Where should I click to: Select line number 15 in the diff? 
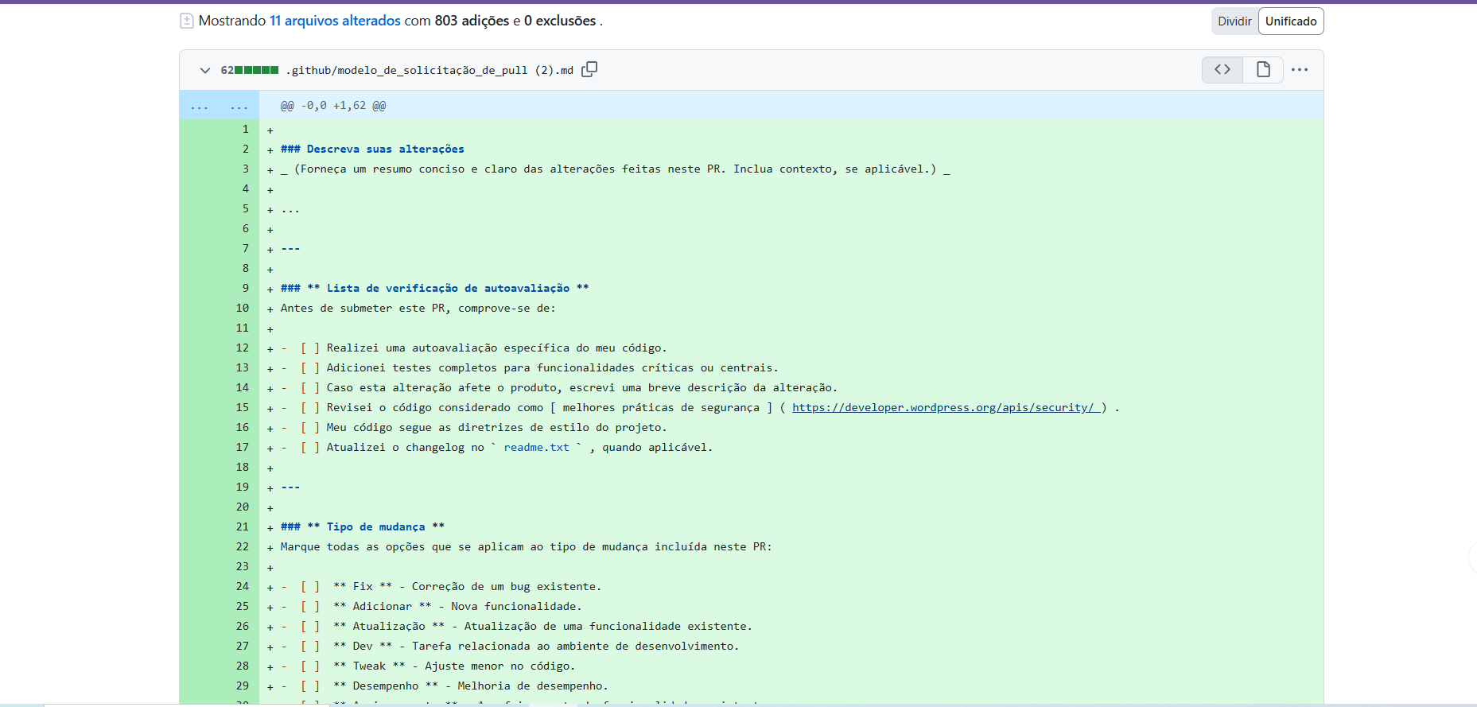click(x=243, y=407)
